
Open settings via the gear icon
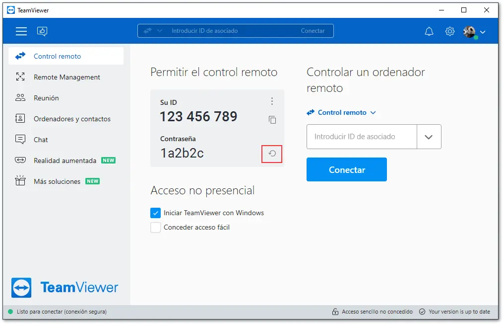point(450,31)
